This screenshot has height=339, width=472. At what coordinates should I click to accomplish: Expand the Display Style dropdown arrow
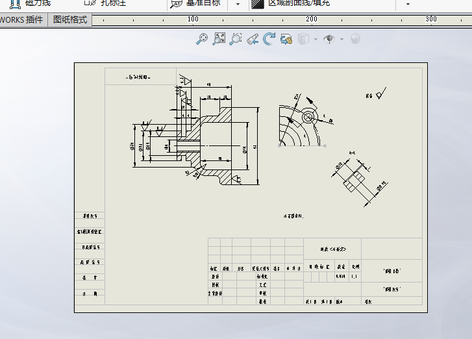tap(316, 40)
